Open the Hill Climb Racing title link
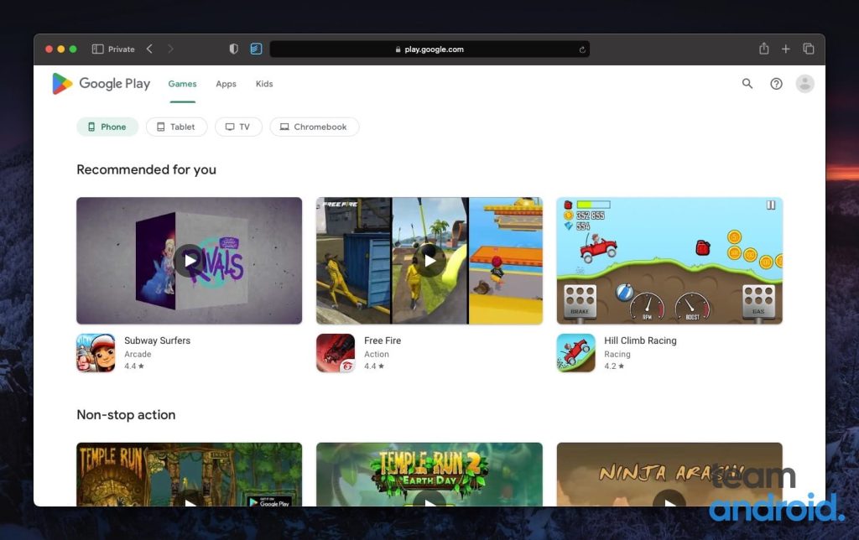Image resolution: width=859 pixels, height=540 pixels. coord(640,340)
